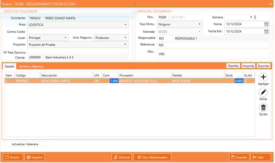Click cell ABHISOFT SOLUTIONS S.A.C.

[x=145, y=81]
